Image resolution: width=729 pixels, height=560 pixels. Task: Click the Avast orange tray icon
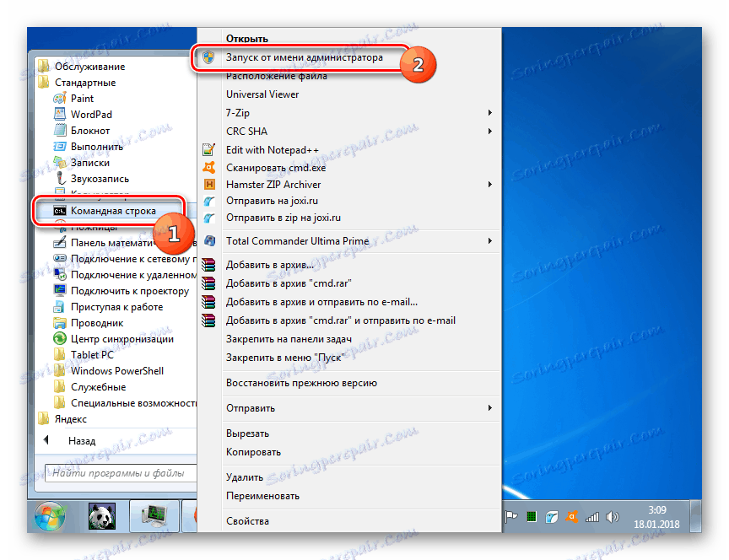click(571, 516)
